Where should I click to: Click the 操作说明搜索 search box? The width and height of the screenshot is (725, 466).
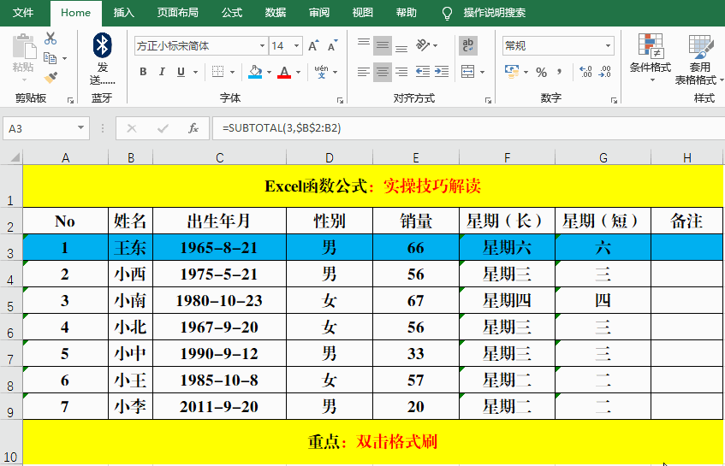(495, 13)
